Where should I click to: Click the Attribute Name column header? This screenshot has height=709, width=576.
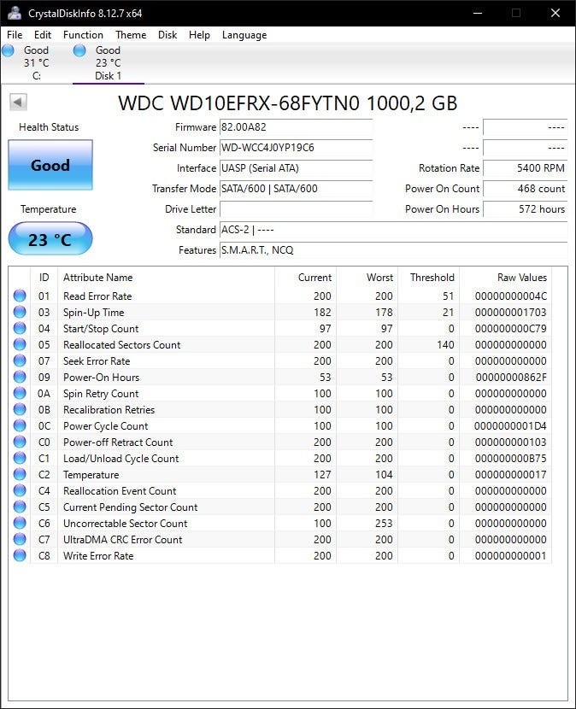(166, 277)
